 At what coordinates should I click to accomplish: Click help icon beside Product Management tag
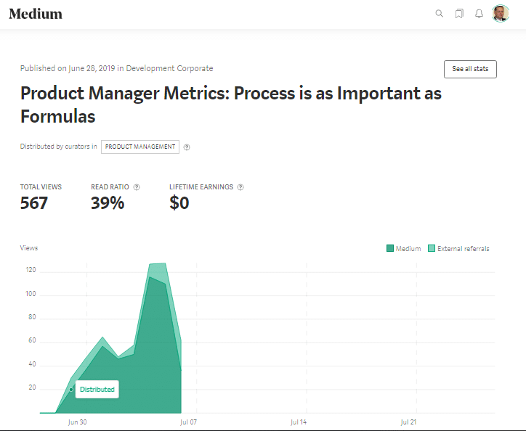(187, 147)
